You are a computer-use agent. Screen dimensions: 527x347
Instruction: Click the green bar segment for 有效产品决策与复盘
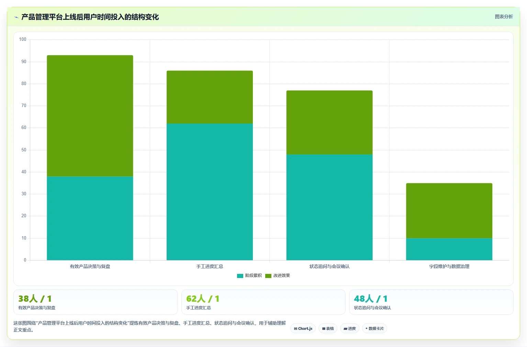(x=90, y=116)
